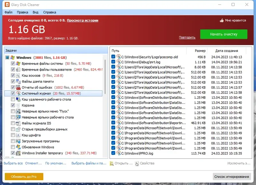Click the file icon of scecomp.old

click(118, 57)
